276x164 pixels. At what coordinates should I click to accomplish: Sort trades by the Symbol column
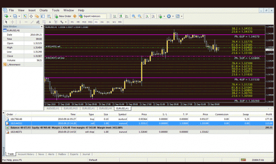click(x=122, y=114)
